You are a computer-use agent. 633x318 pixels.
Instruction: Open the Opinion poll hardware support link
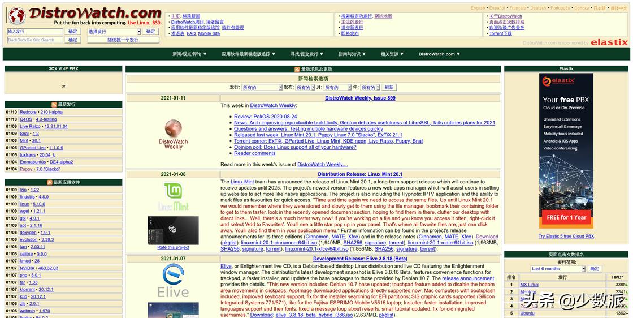[x=295, y=147]
